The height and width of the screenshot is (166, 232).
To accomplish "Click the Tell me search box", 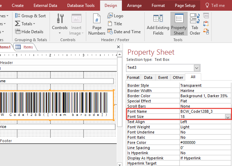I will coord(215,6).
